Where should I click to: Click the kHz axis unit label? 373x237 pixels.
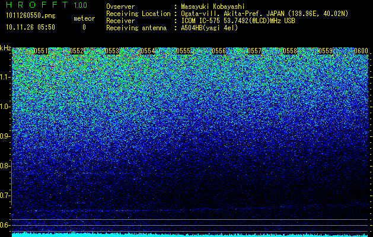point(5,48)
